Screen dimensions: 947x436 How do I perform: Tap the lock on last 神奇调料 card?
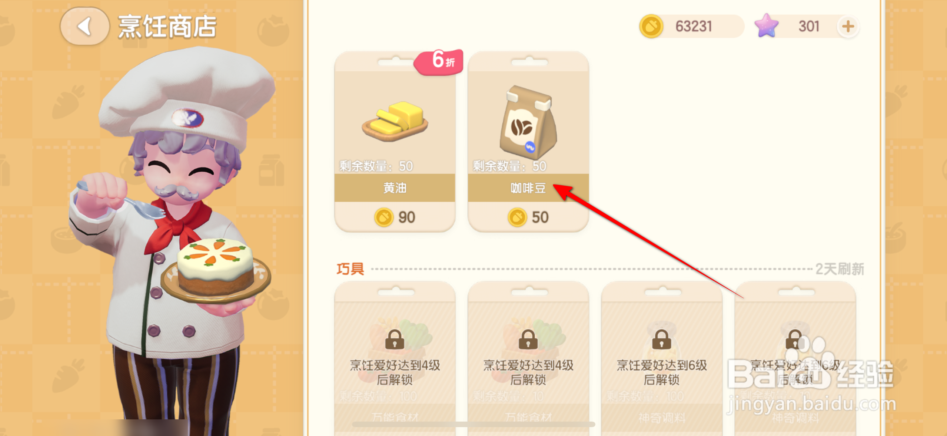(x=795, y=339)
